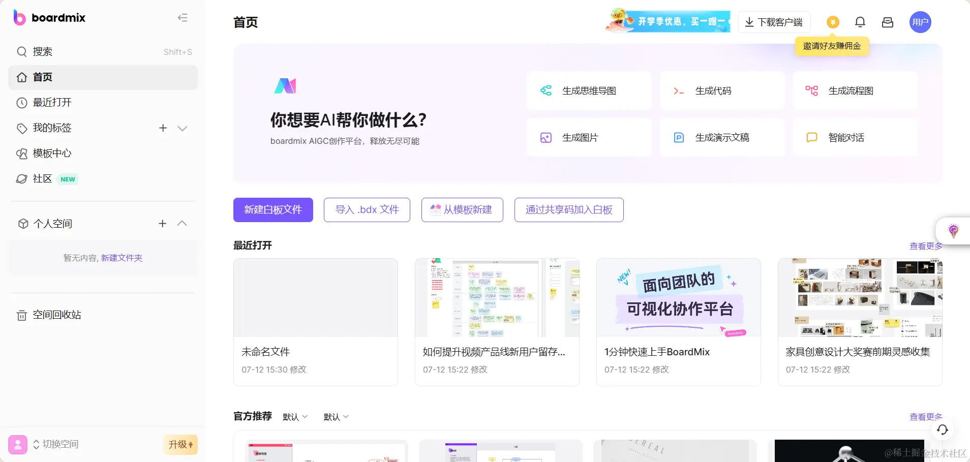
Task: Select 生成图片 AI option
Action: (589, 138)
